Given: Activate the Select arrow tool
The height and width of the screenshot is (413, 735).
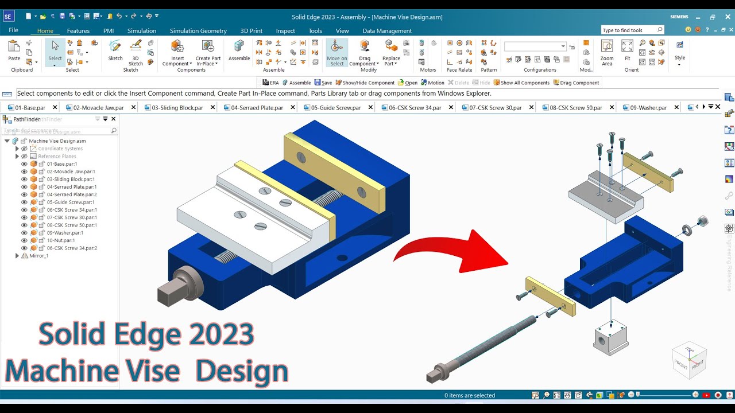Looking at the screenshot, I should [55, 50].
